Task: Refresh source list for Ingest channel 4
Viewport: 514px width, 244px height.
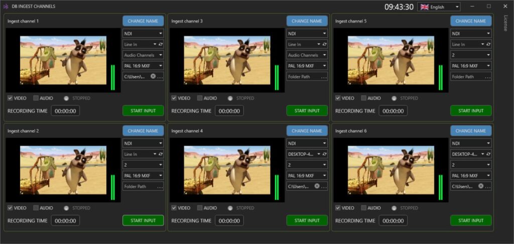Action: tap(325, 154)
